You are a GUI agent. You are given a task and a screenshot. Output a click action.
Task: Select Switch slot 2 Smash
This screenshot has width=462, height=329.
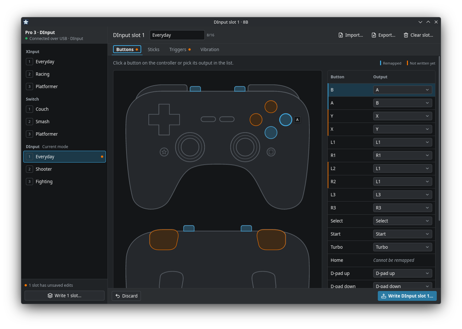coord(65,122)
